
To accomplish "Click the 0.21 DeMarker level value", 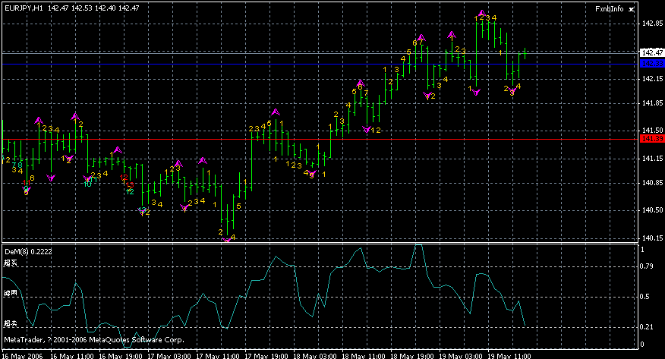I will [x=646, y=327].
